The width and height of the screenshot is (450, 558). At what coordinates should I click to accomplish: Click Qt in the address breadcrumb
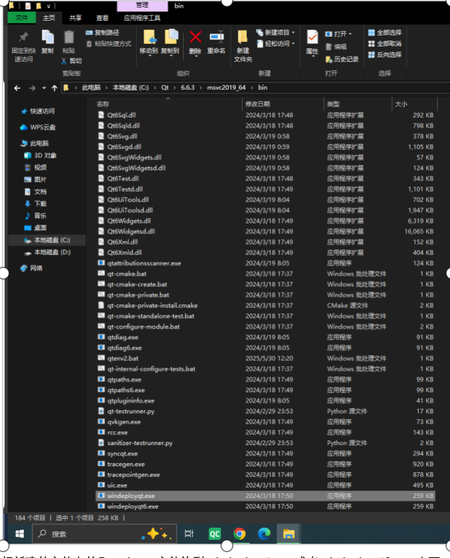[x=165, y=88]
